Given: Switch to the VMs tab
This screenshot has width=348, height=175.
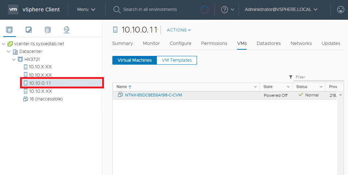Looking at the screenshot, I should [x=242, y=43].
